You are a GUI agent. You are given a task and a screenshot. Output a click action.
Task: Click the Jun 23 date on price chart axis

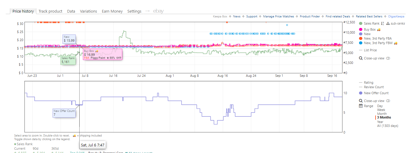[x=32, y=76]
